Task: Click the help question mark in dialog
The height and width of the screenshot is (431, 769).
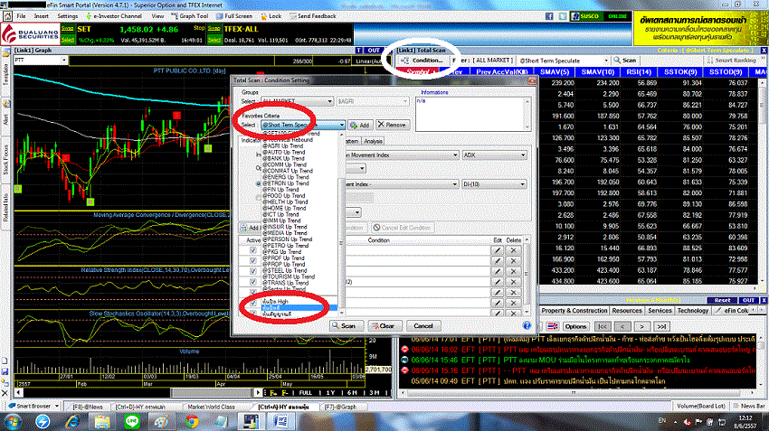Action: pos(527,325)
